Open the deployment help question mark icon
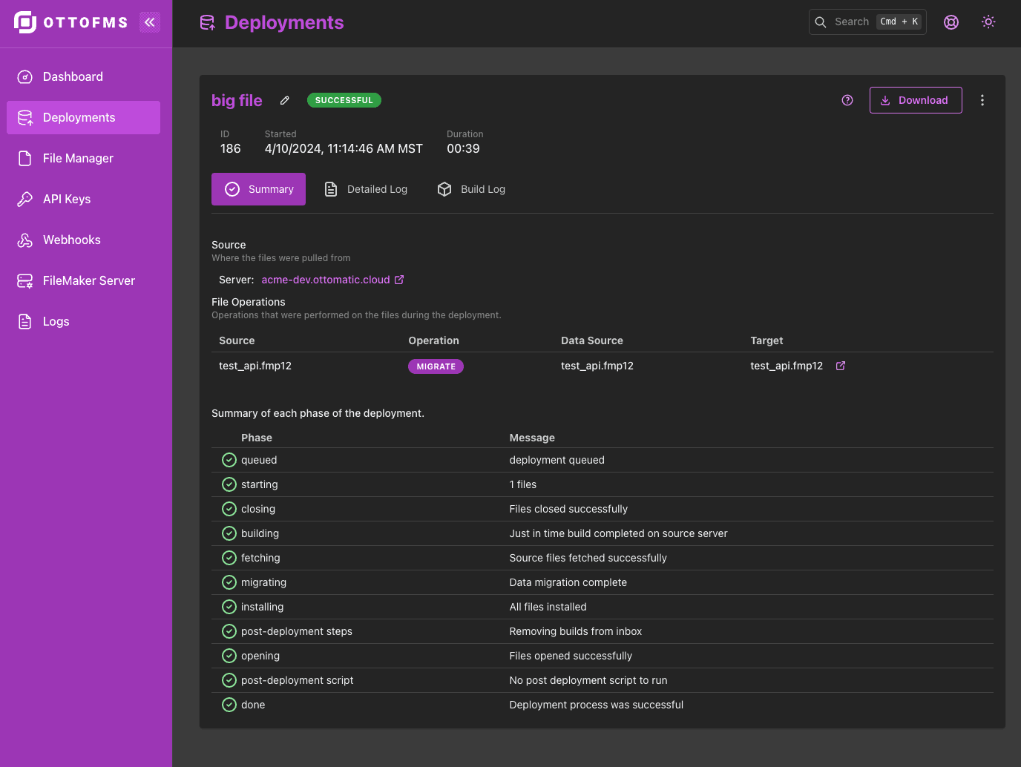The image size is (1021, 767). coord(847,99)
